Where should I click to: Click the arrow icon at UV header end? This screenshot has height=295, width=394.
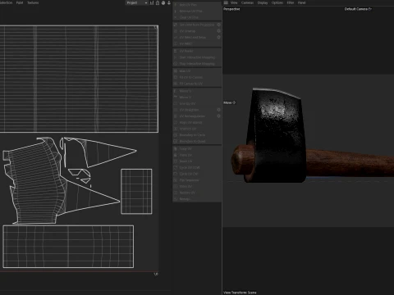coord(169,2)
